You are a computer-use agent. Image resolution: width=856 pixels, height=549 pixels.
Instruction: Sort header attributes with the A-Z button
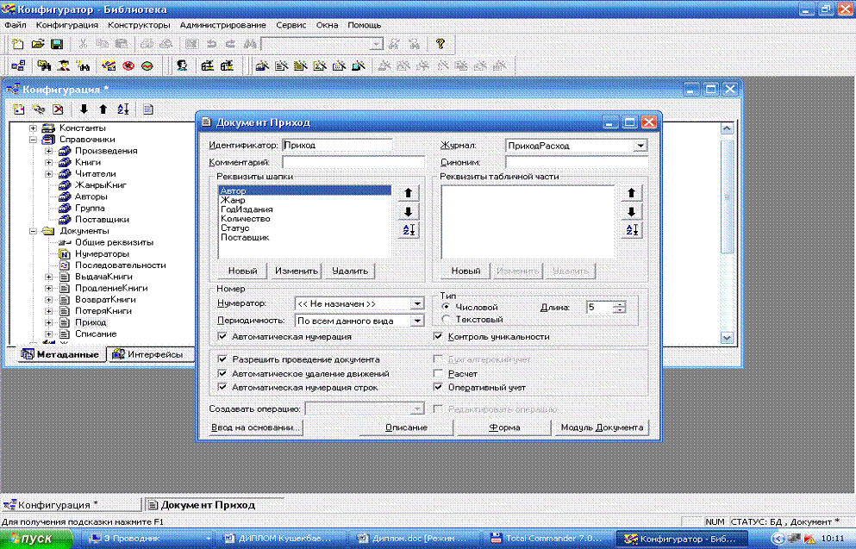tap(409, 230)
